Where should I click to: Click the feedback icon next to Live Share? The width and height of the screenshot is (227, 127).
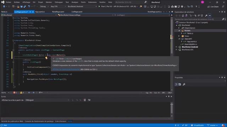point(223,7)
